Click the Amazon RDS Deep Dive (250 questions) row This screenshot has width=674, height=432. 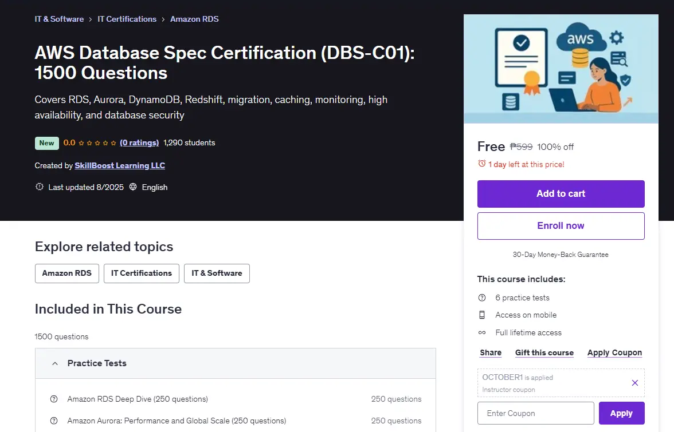[x=236, y=399]
